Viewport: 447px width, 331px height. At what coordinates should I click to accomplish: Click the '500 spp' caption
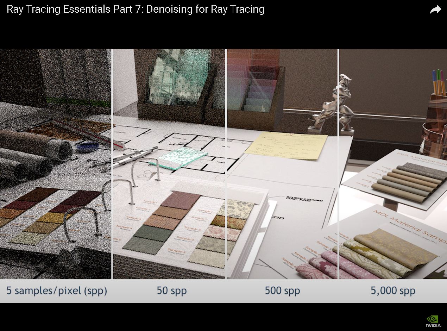282,291
